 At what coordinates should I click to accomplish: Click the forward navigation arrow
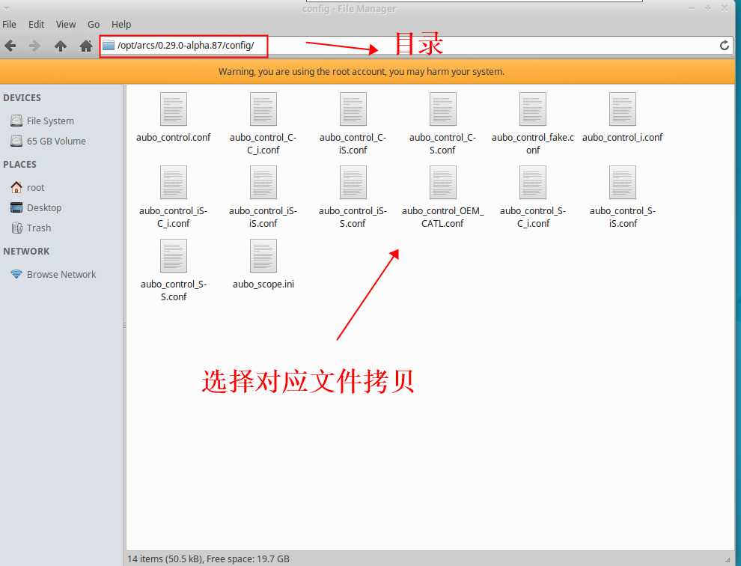pyautogui.click(x=34, y=46)
